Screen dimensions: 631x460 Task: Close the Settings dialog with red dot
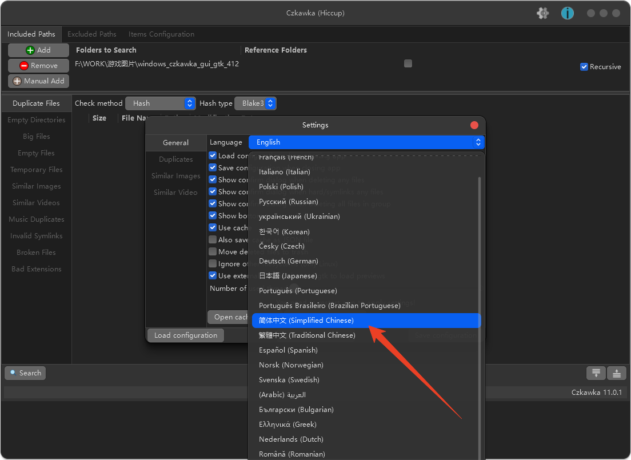tap(474, 125)
